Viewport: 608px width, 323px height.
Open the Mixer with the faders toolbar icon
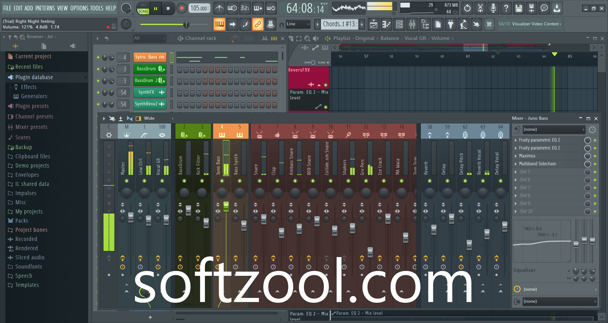tap(412, 24)
